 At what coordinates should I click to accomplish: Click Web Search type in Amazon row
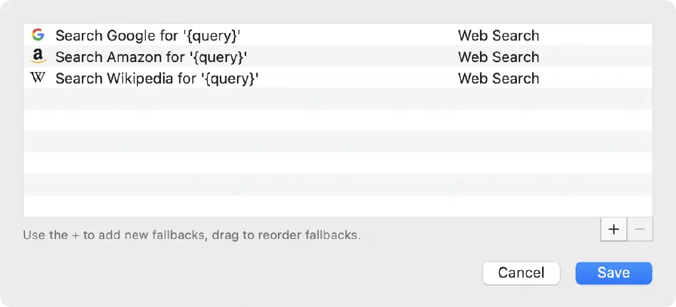[x=498, y=57]
